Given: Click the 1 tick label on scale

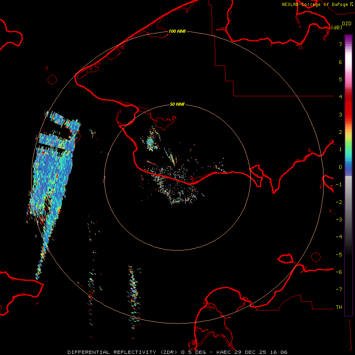Looking at the screenshot, I should 340,149.
